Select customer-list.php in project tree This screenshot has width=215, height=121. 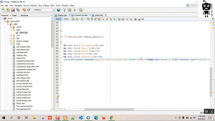(x=23, y=72)
